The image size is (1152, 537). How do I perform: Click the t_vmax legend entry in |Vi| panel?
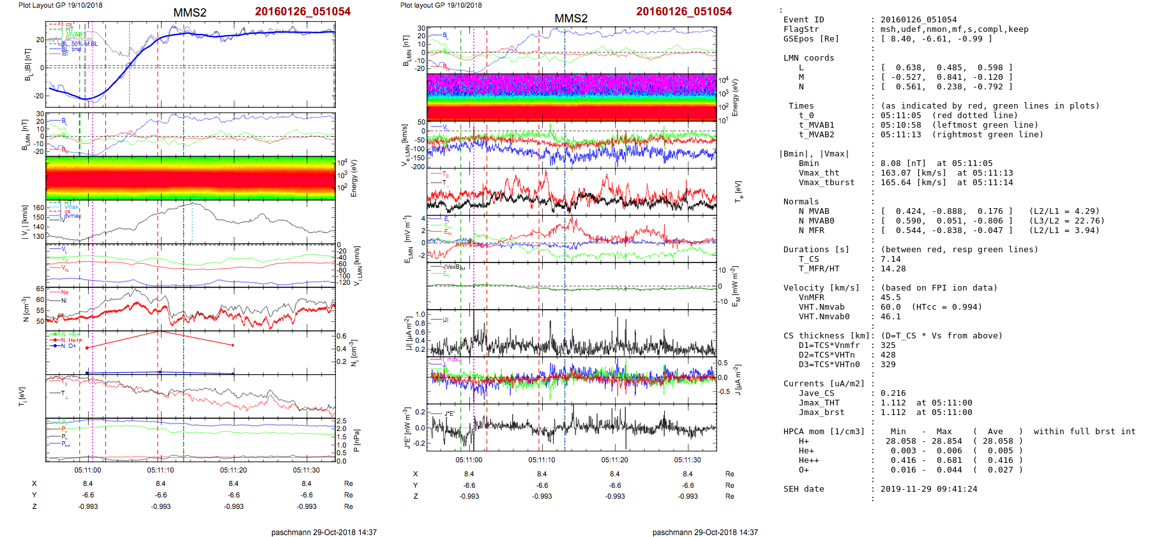point(68,207)
